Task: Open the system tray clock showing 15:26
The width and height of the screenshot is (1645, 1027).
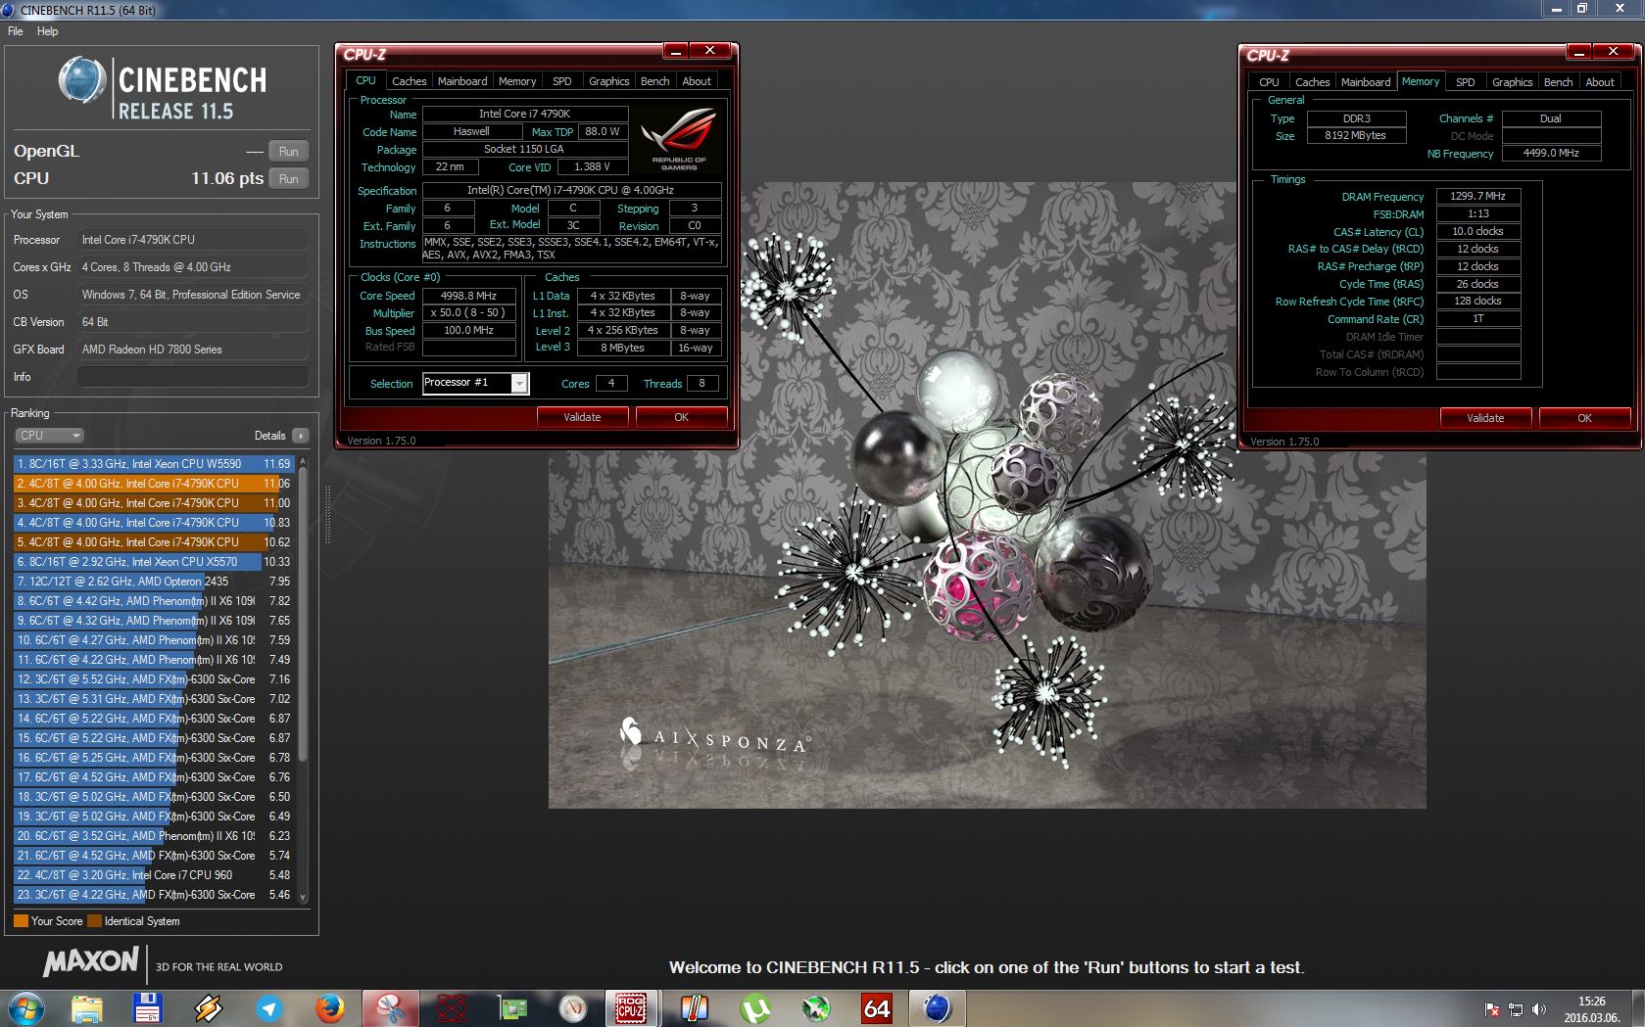Action: (1591, 1009)
